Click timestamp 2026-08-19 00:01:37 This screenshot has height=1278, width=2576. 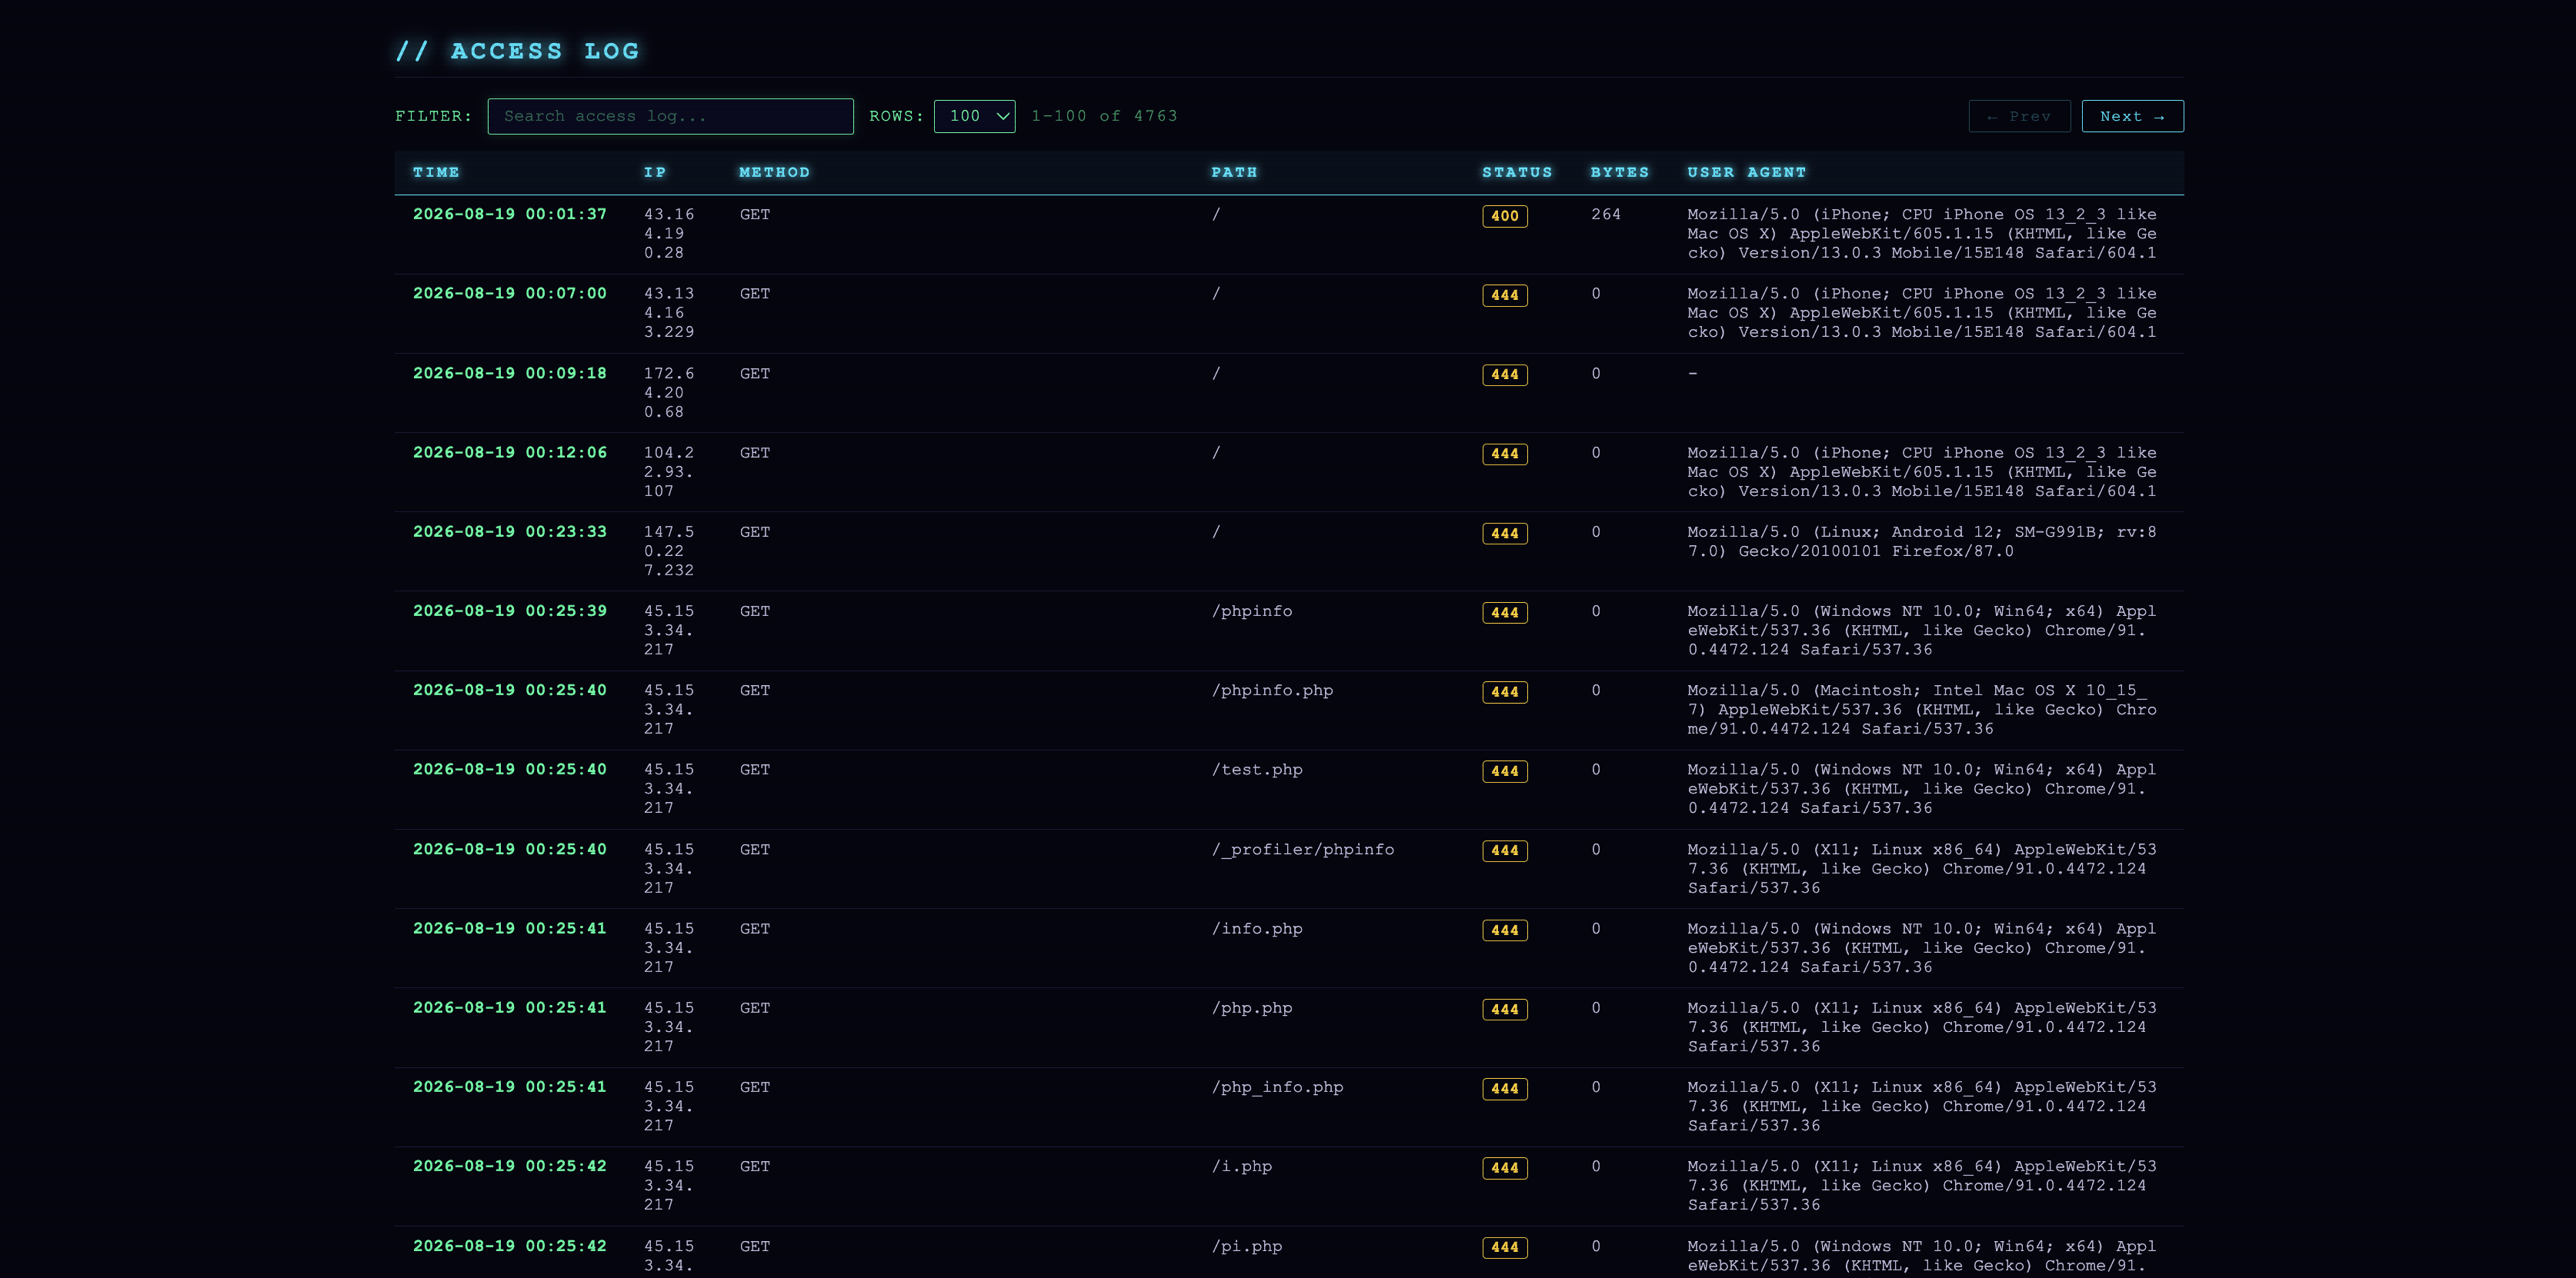509,214
